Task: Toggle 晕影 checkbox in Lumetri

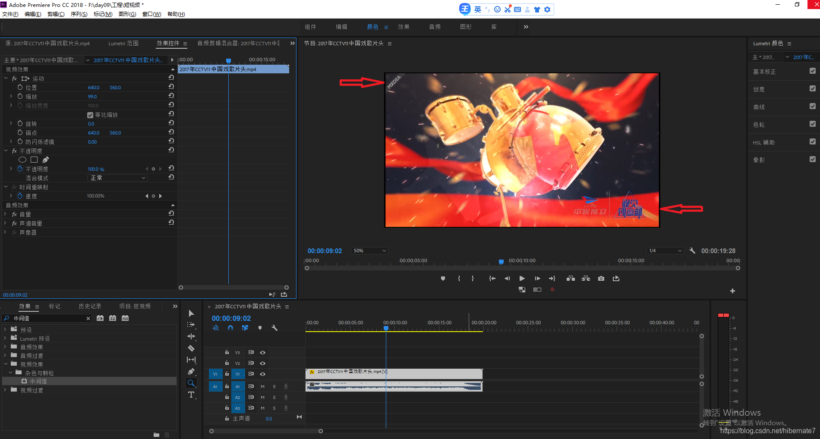Action: [813, 160]
